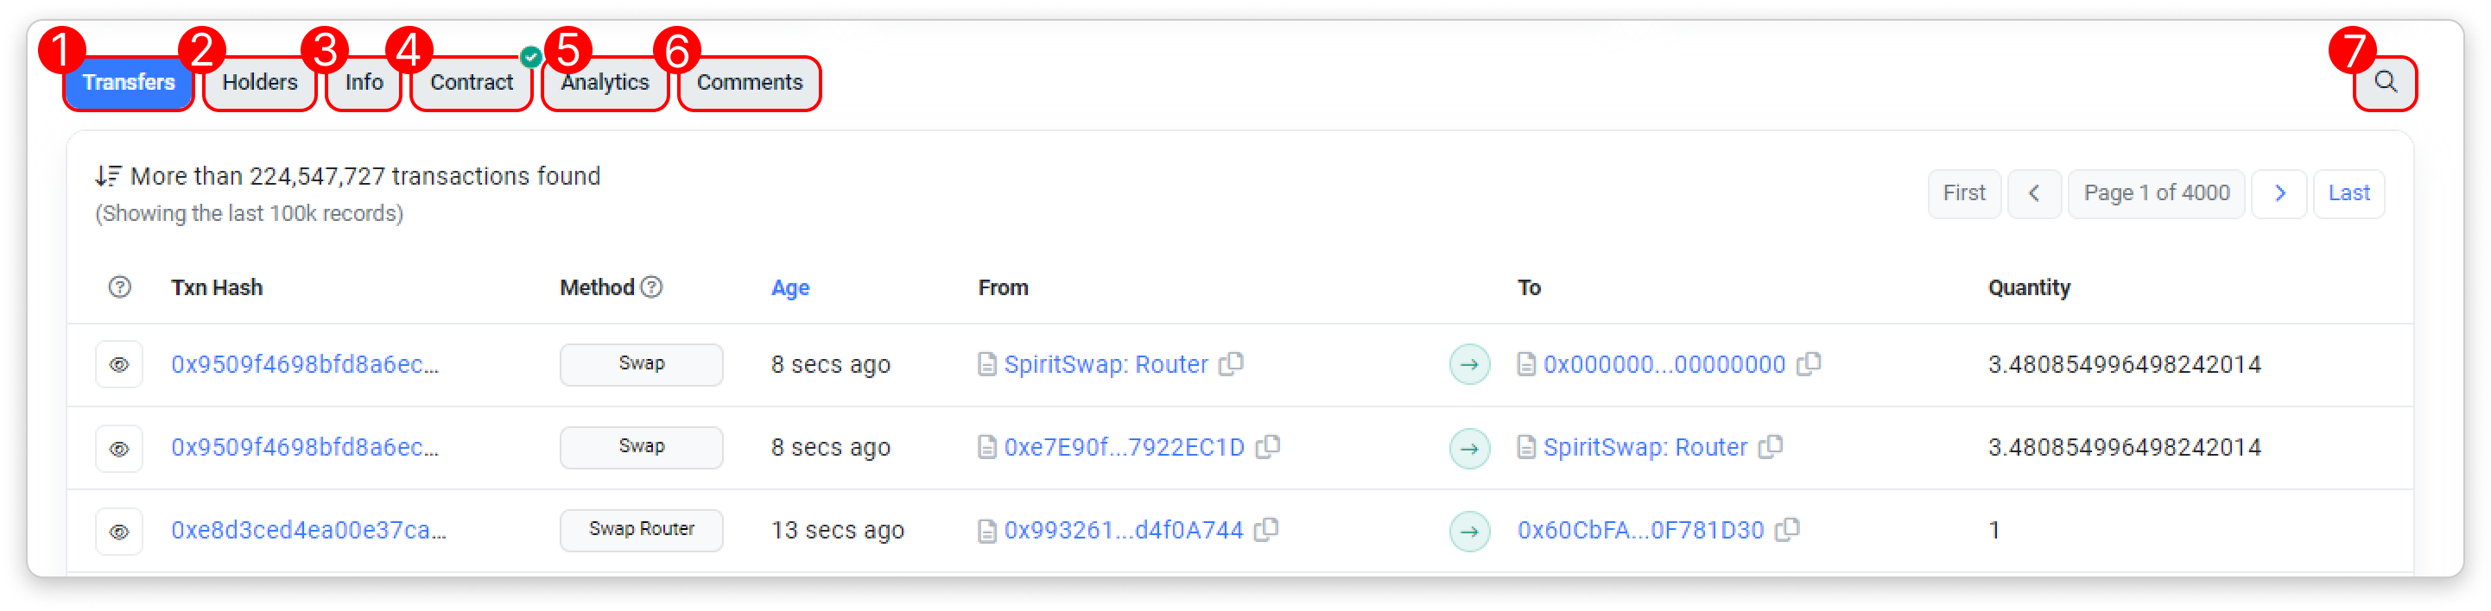Screen dimensions: 2491x611
Task: Copy the 0x000000...00000000 address
Action: (1809, 363)
